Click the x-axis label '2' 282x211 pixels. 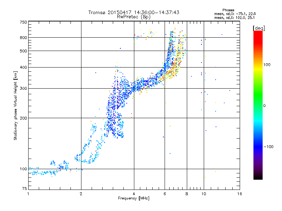(81, 194)
